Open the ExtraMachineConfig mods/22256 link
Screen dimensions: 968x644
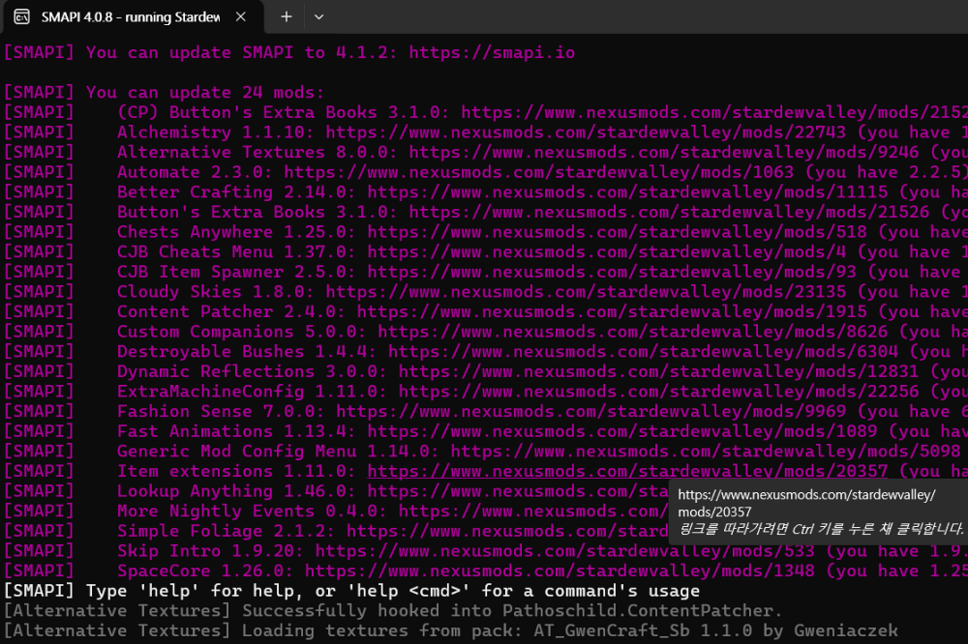pos(658,391)
